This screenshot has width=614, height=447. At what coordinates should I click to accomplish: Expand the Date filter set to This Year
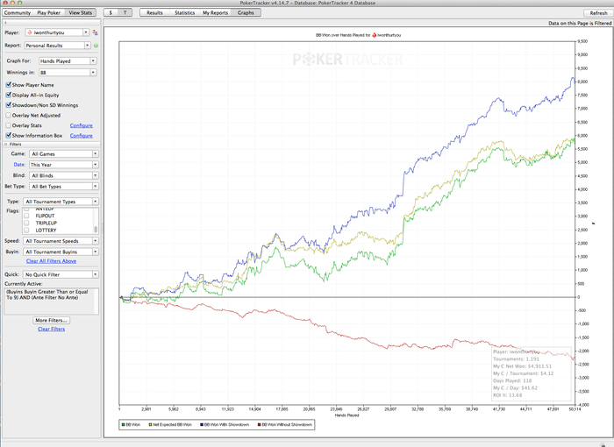[x=64, y=165]
